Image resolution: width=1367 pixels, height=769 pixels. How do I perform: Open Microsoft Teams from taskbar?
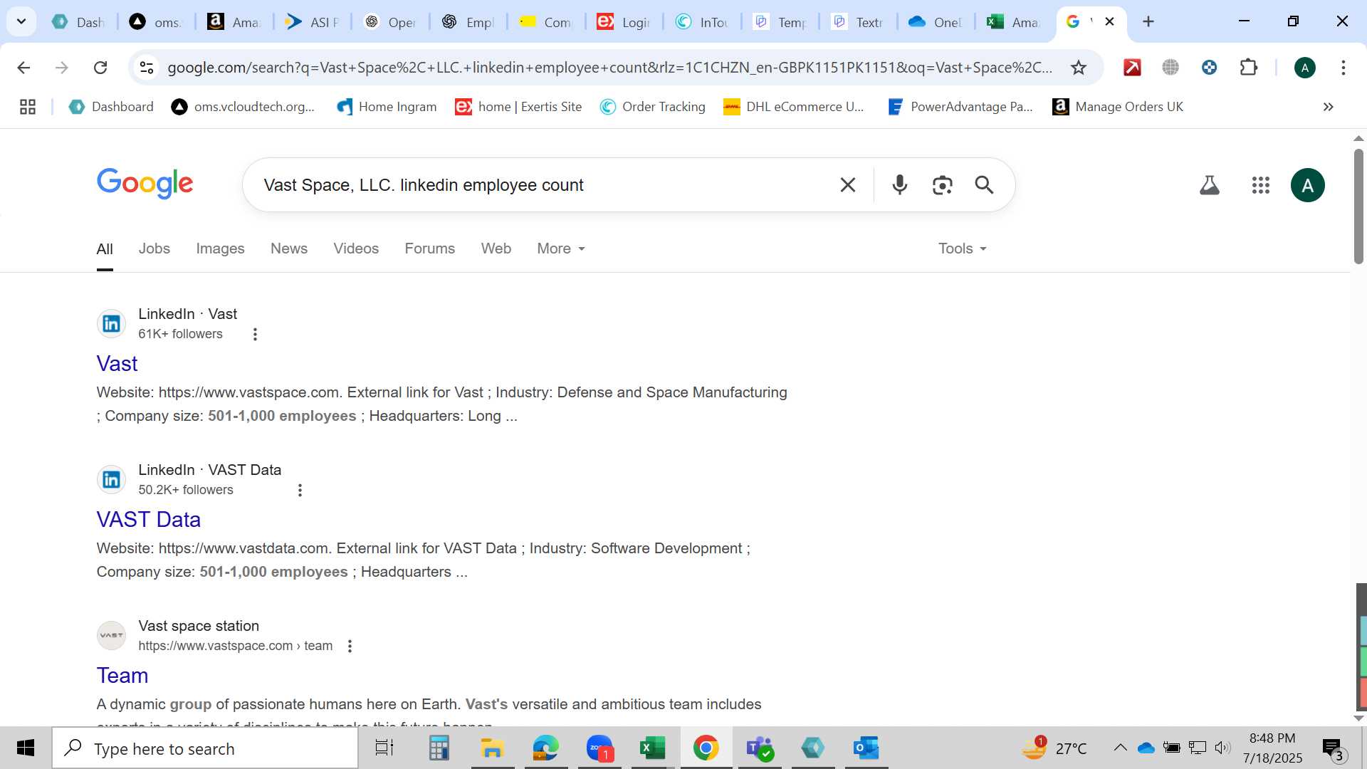[x=760, y=748]
